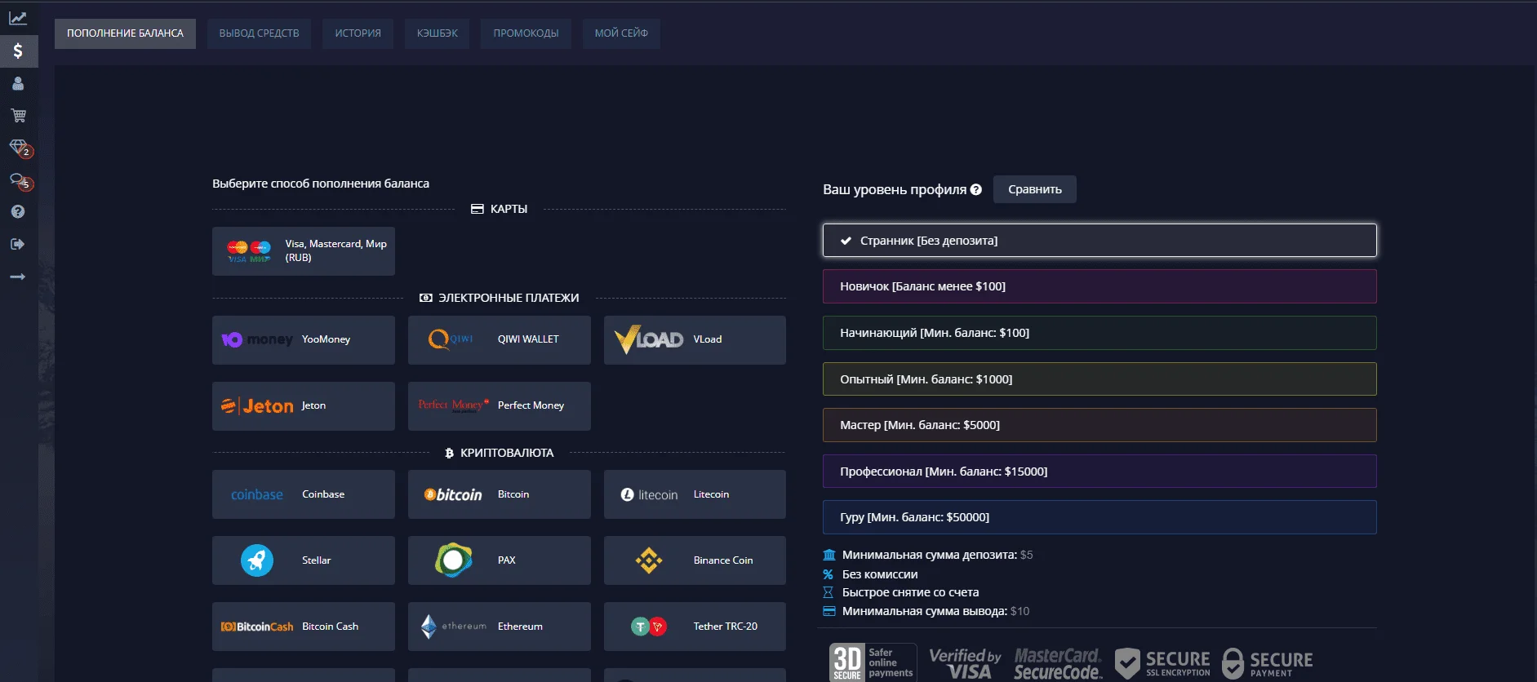Select the Новичок profile level
Viewport: 1537px width, 682px height.
pos(1099,286)
